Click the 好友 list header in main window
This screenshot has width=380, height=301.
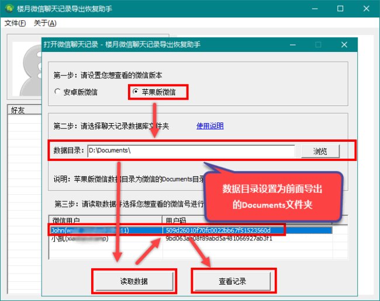[x=25, y=110]
